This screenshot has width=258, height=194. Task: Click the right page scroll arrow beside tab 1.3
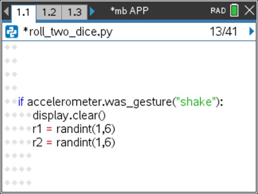(92, 11)
